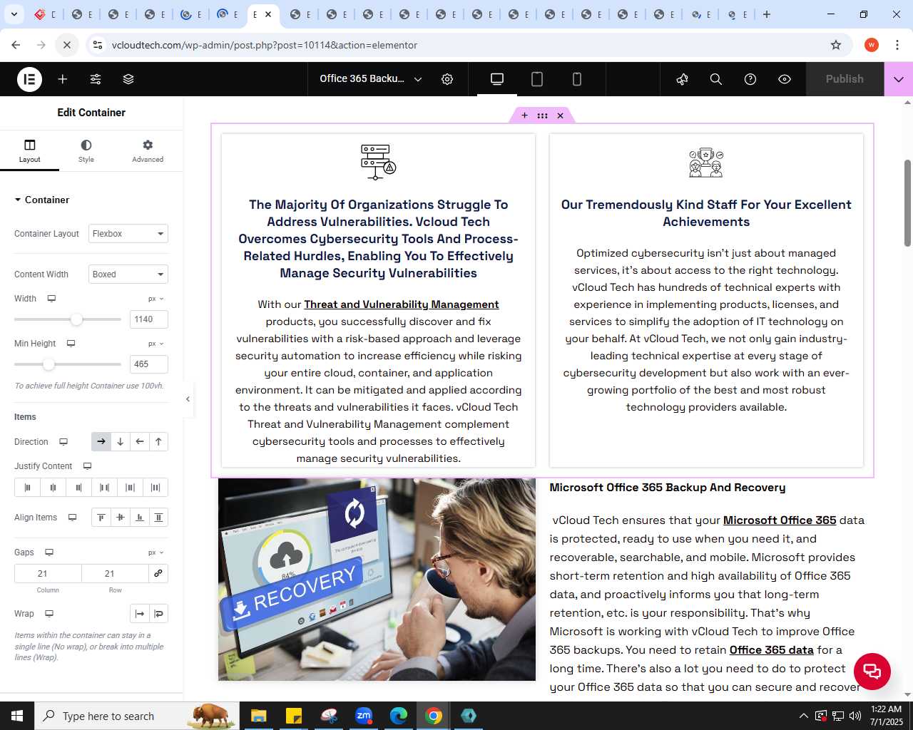Delete container with the X handle
Screen dimensions: 913x730
tap(560, 115)
